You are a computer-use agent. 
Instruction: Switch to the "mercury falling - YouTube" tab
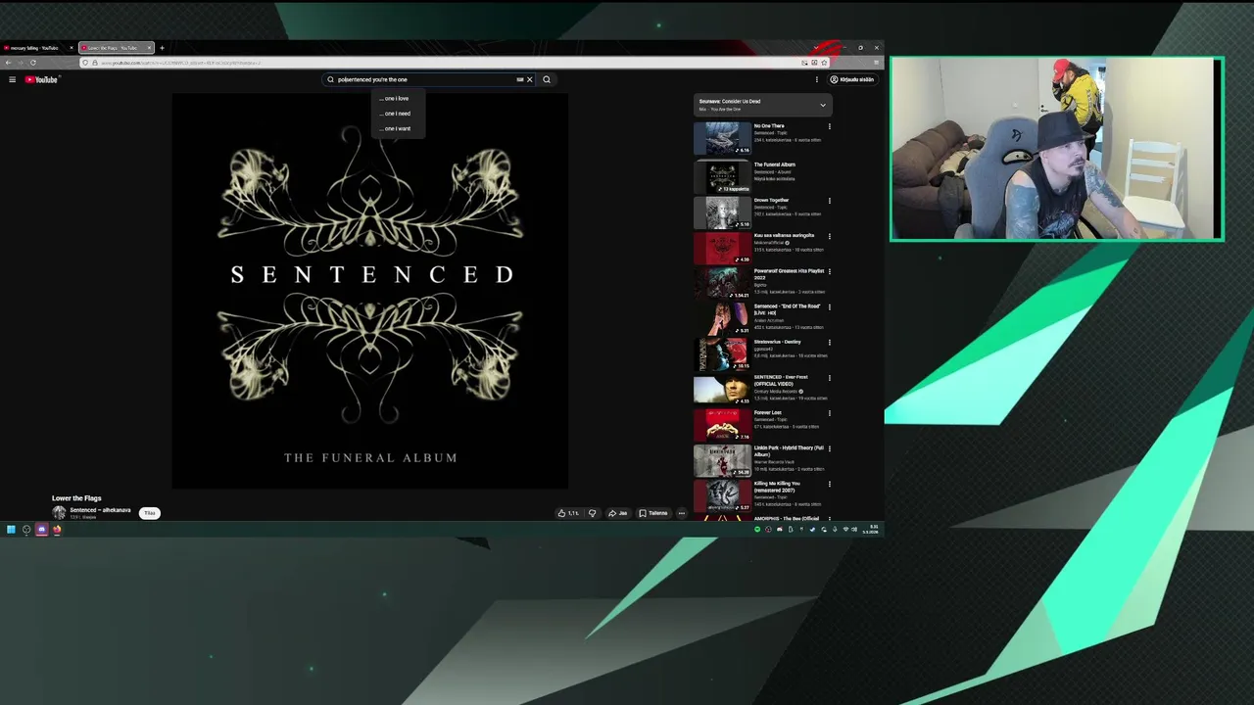(x=37, y=48)
